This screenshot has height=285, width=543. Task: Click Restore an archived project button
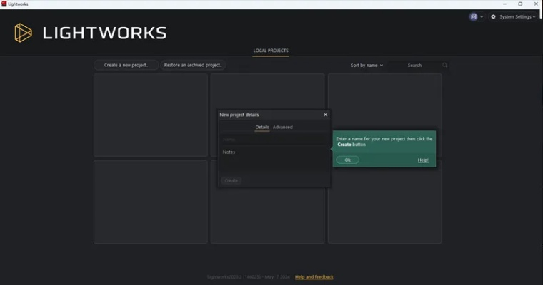tap(193, 66)
